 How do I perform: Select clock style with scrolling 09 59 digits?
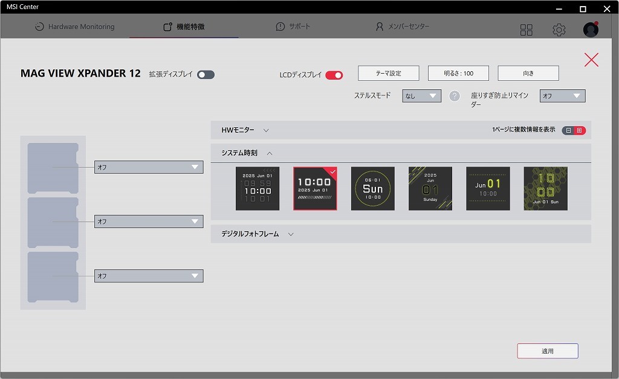tap(258, 188)
